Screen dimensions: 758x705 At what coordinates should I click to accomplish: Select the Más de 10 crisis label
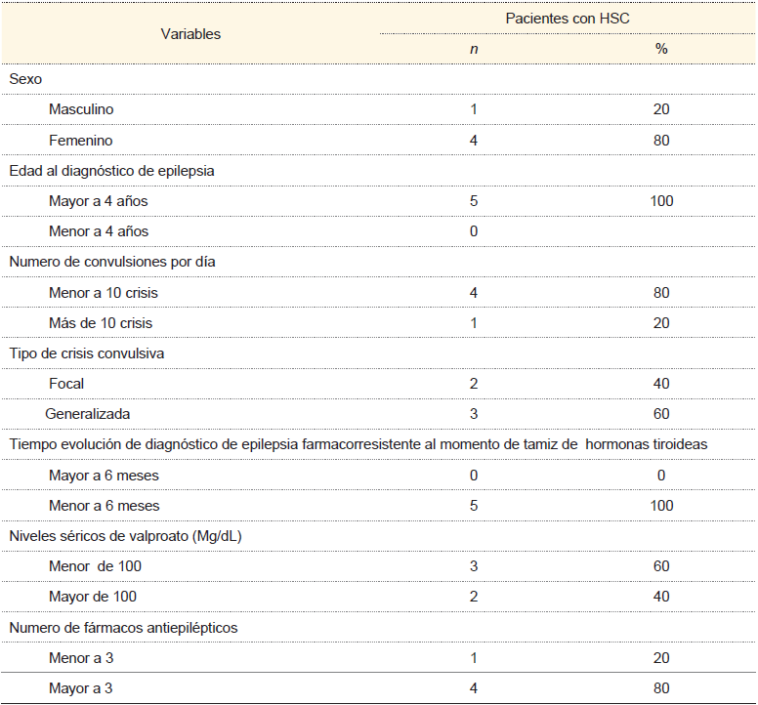tap(101, 322)
